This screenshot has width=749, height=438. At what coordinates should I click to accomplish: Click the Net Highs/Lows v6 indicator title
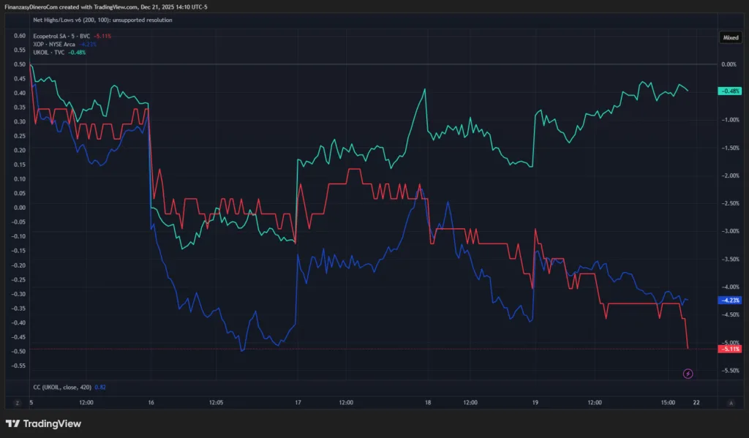102,20
